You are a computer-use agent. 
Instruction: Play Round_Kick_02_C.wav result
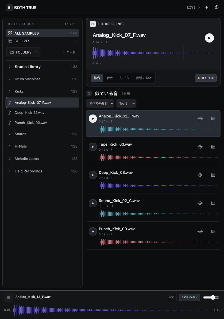click(x=93, y=203)
